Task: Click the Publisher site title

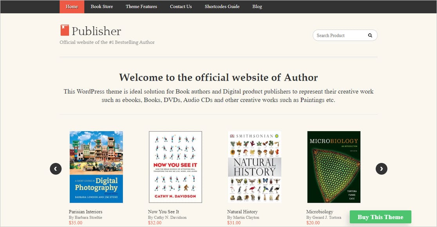Action: point(96,31)
